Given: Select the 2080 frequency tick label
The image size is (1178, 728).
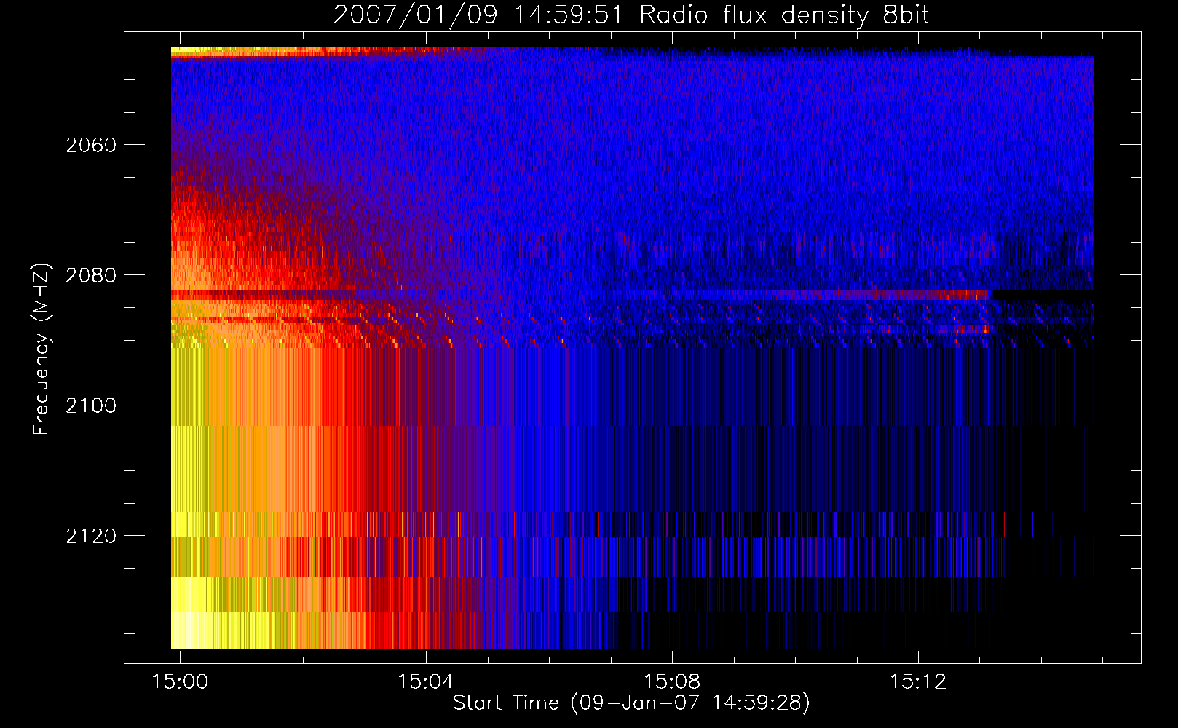Looking at the screenshot, I should point(91,275).
